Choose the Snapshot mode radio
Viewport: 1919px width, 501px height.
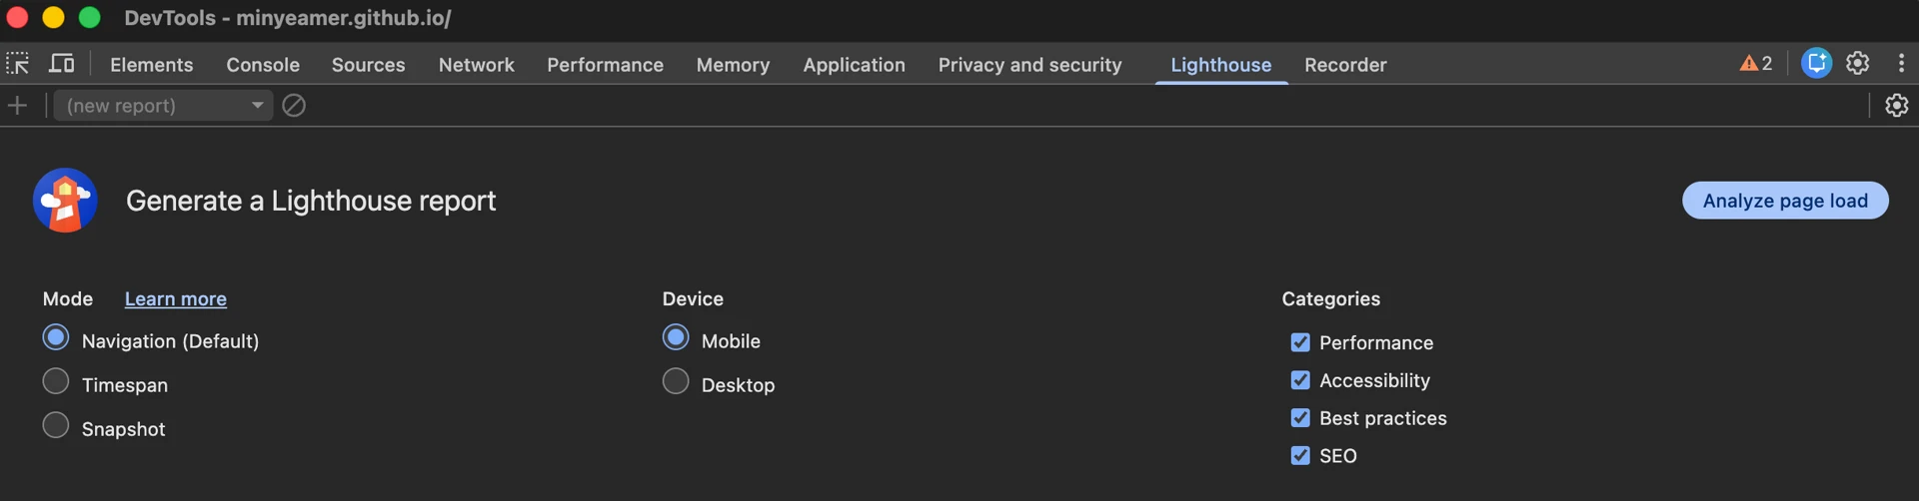pos(56,425)
